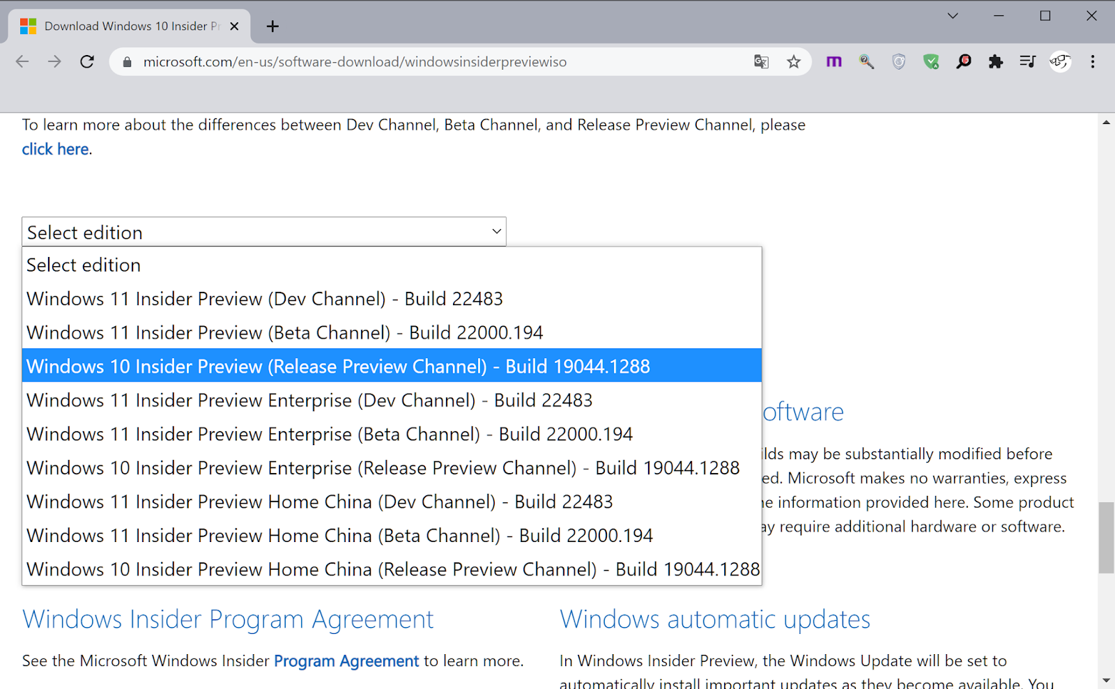Select Windows 11 Beta Channel Build 22000.194

pos(392,332)
